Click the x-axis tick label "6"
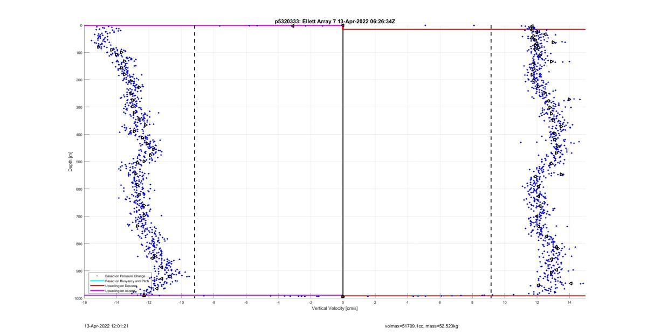The width and height of the screenshot is (647, 335). [440, 302]
